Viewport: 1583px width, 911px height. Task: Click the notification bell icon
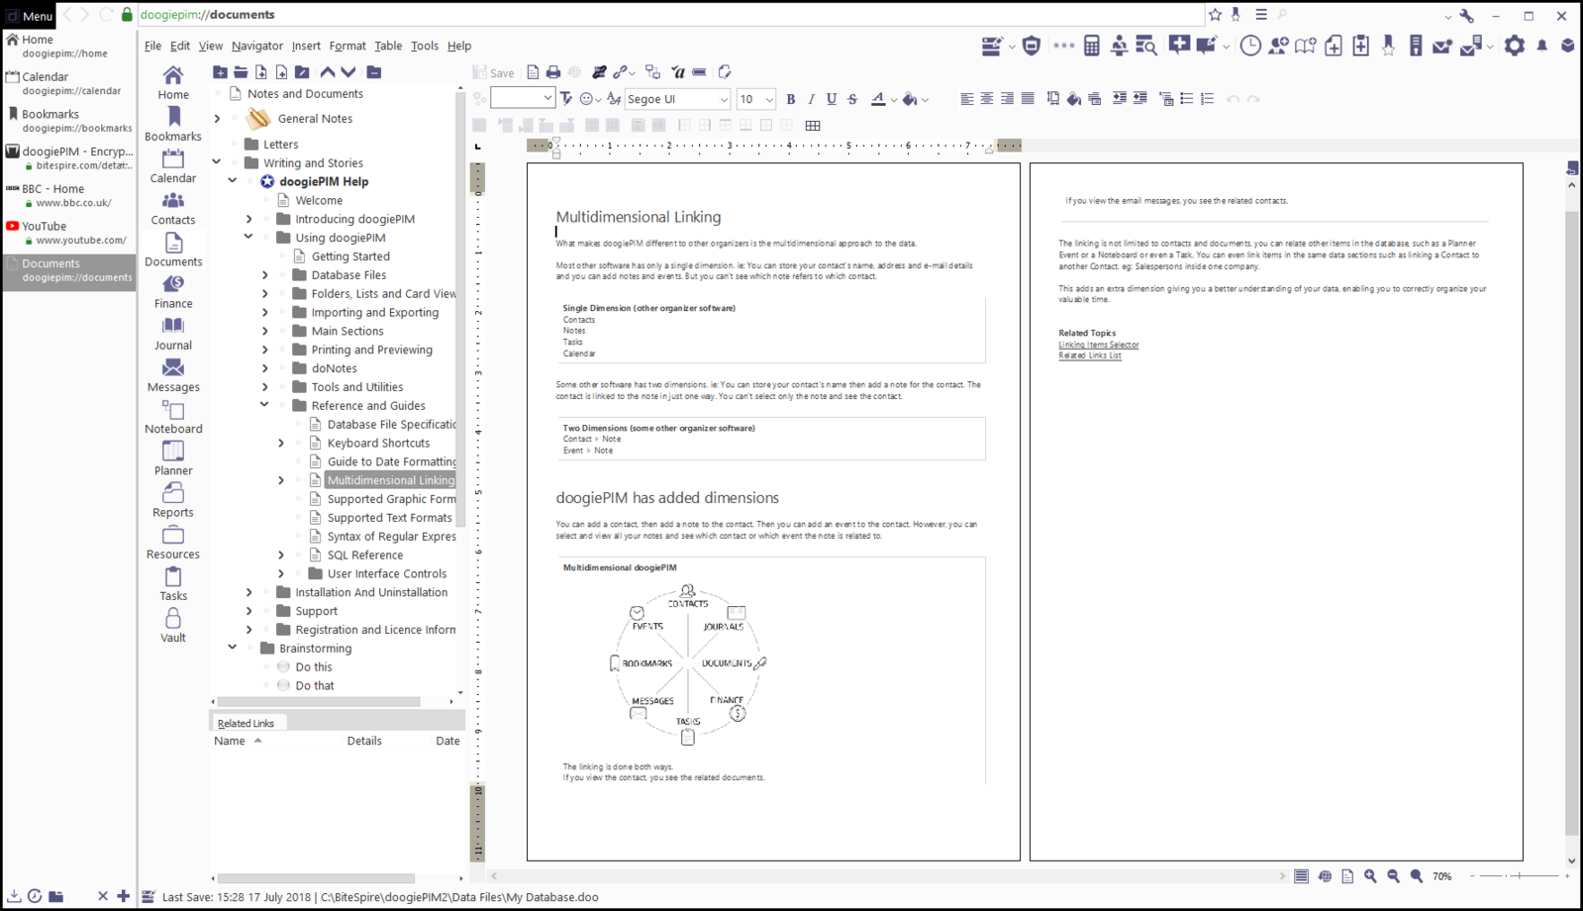(x=1541, y=46)
